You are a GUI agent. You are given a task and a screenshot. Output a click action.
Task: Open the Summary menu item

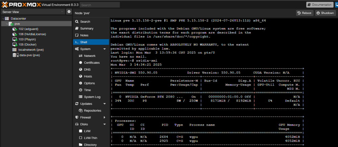91,28
